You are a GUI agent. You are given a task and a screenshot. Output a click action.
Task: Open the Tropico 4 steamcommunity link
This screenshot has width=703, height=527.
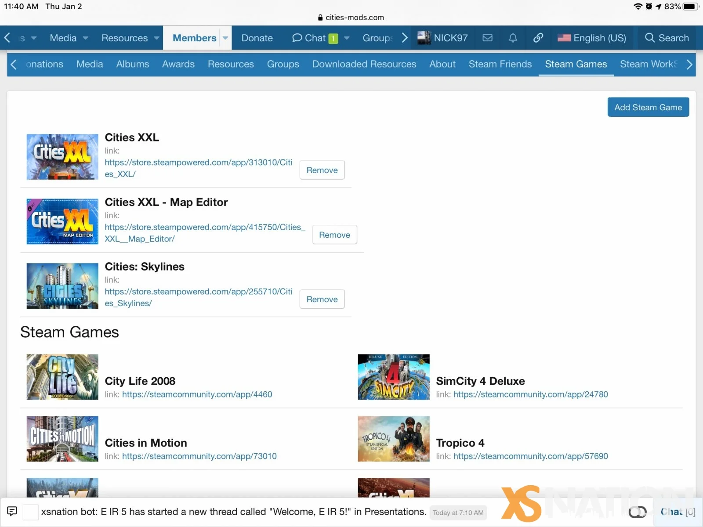[x=531, y=456]
